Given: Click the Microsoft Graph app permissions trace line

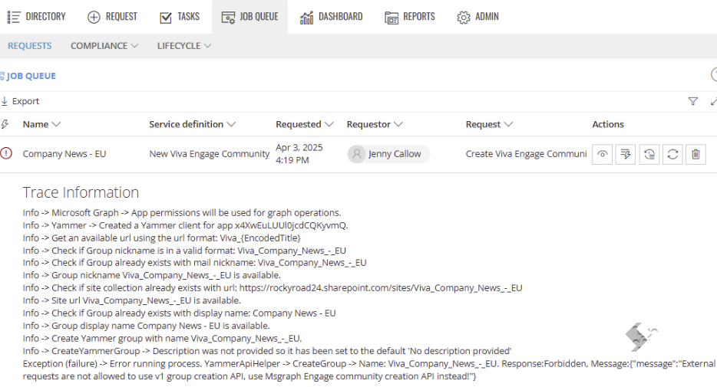Looking at the screenshot, I should click(182, 213).
